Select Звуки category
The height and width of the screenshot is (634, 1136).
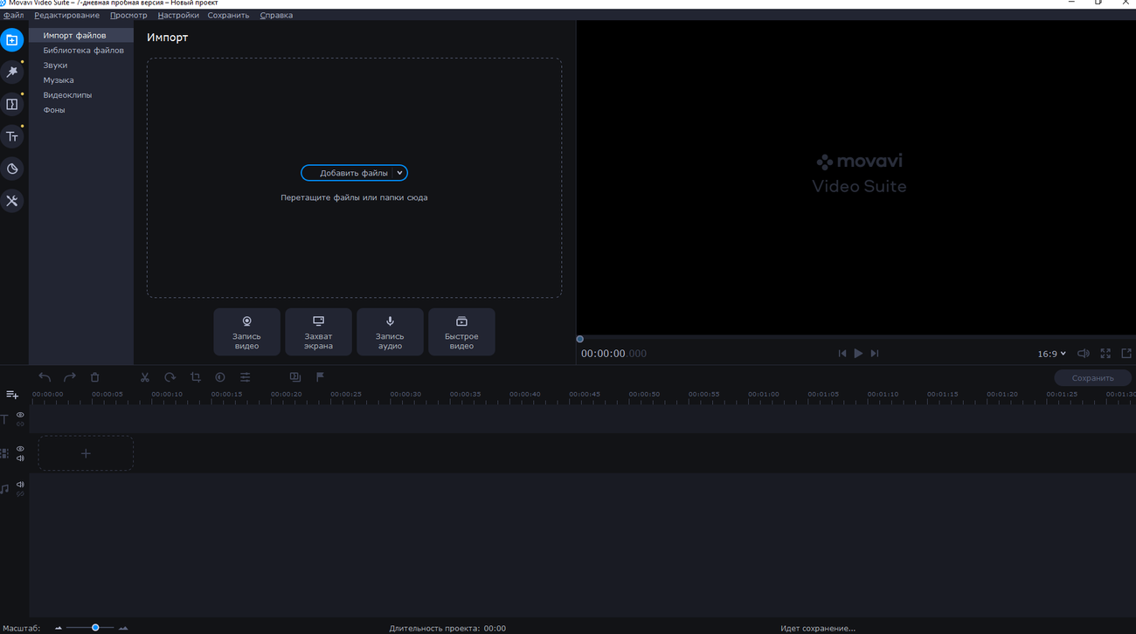click(81, 65)
